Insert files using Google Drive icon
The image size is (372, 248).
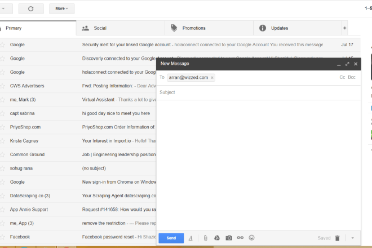(x=216, y=238)
